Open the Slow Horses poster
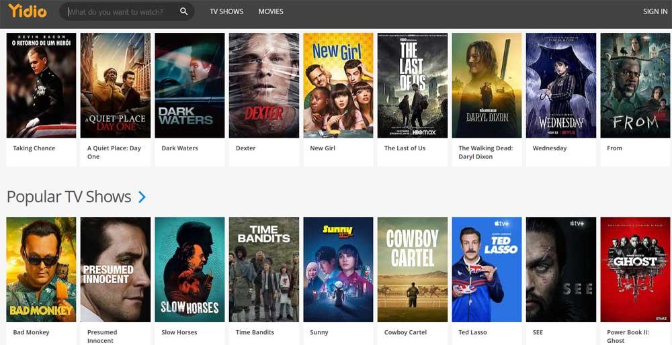Viewport: 672px width, 345px height. 190,269
